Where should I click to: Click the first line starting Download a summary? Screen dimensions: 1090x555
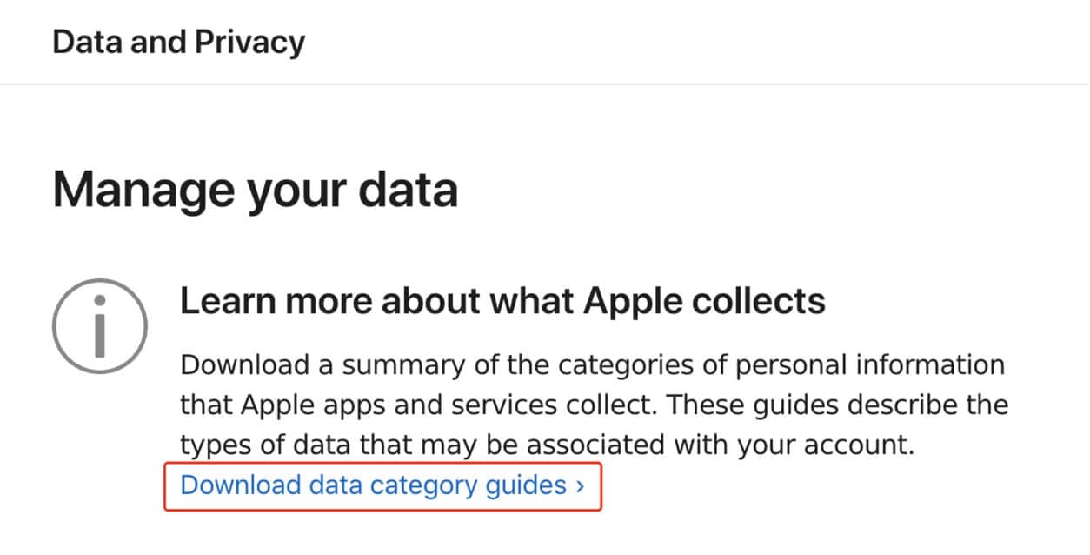point(592,364)
